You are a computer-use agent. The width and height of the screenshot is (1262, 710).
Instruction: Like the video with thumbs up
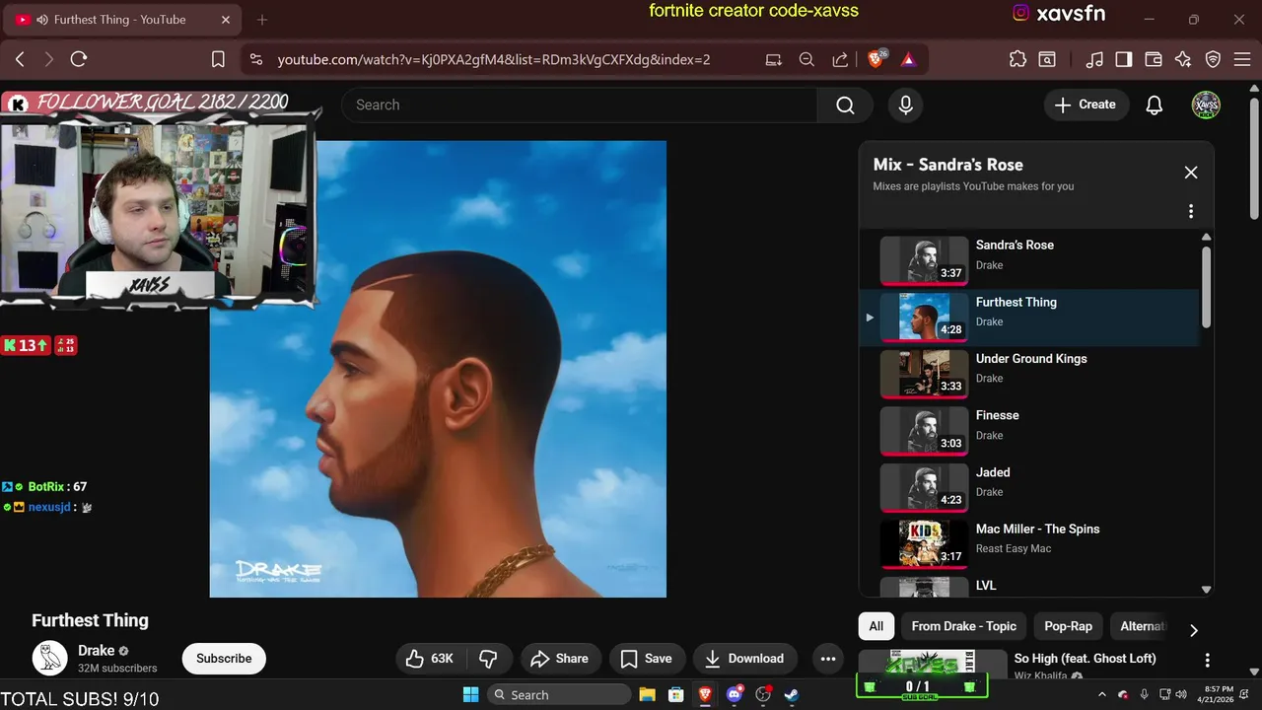click(430, 659)
